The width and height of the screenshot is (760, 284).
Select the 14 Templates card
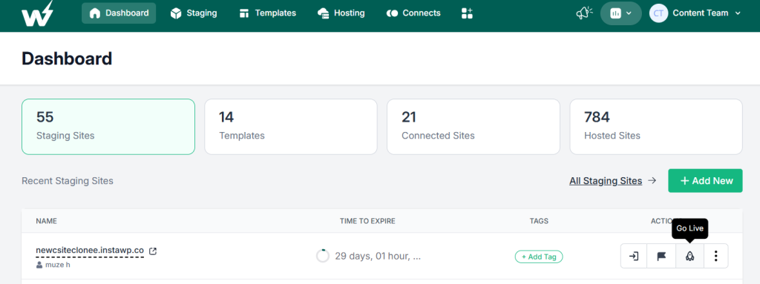pos(291,127)
